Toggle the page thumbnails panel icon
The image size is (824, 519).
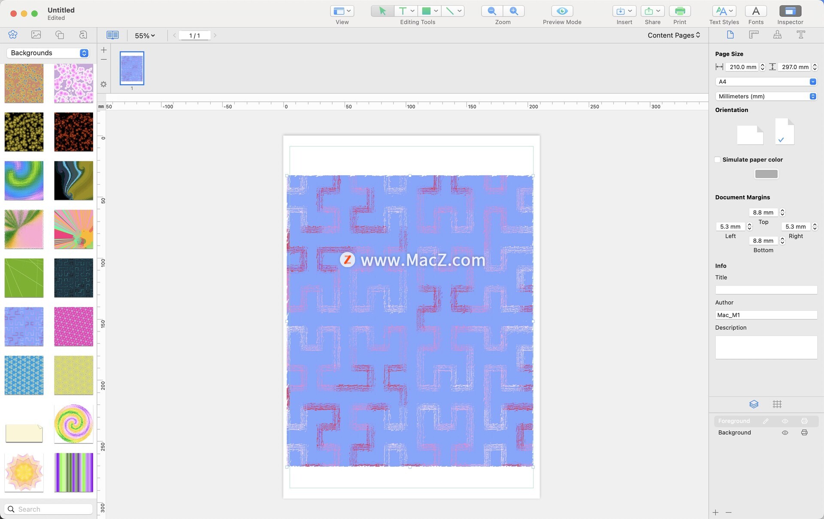[x=112, y=35]
